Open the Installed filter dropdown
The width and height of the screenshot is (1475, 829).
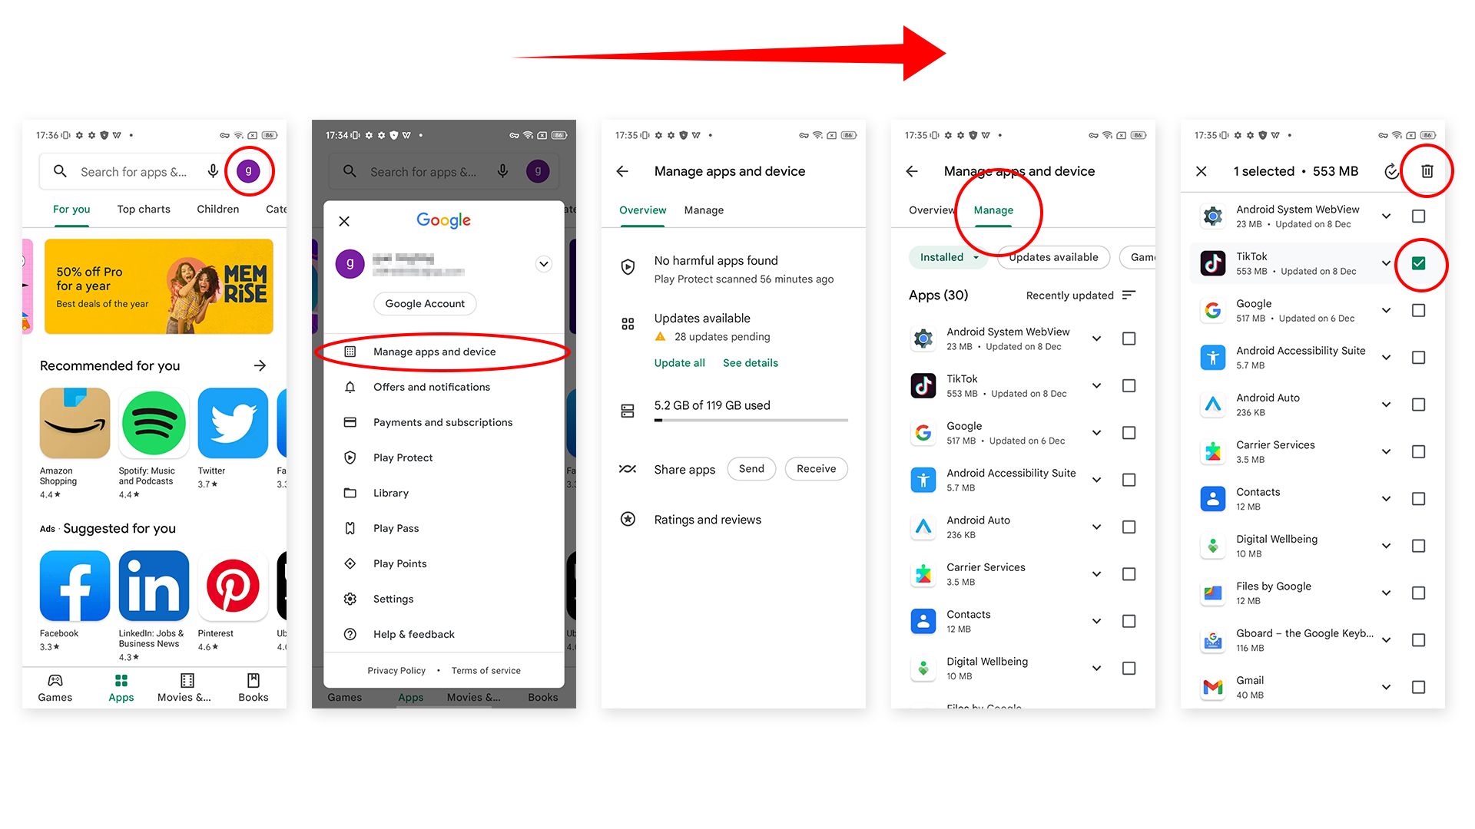pyautogui.click(x=950, y=257)
